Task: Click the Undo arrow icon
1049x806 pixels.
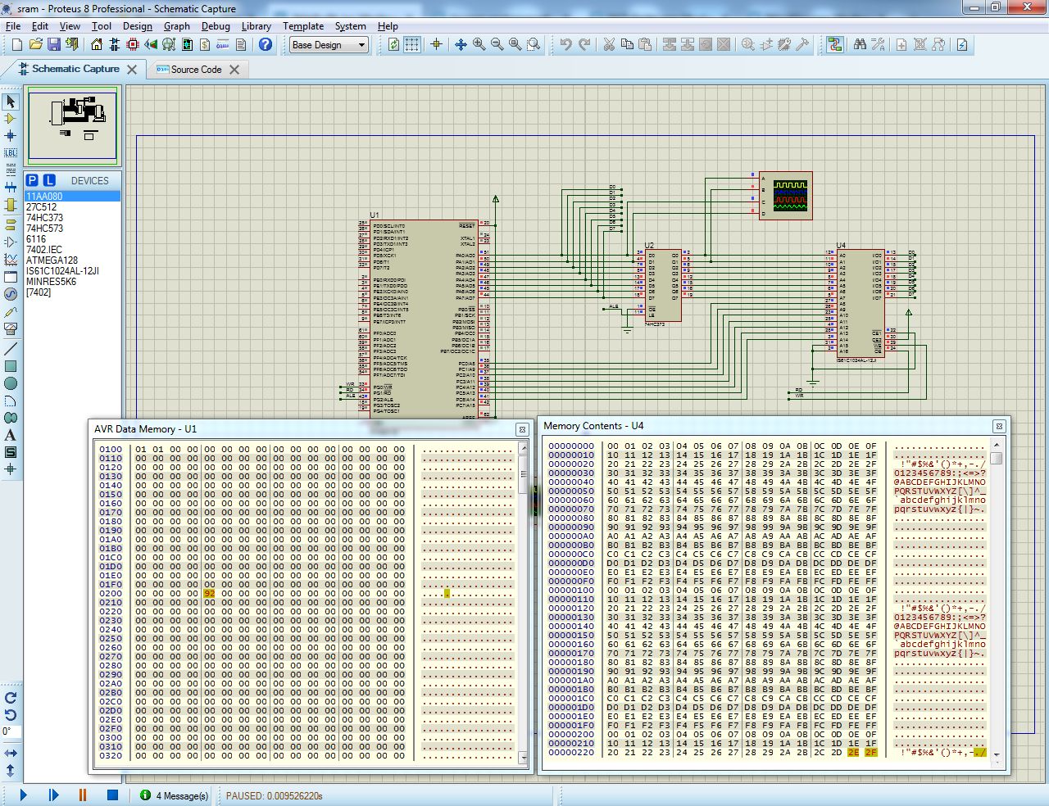Action: coord(565,44)
